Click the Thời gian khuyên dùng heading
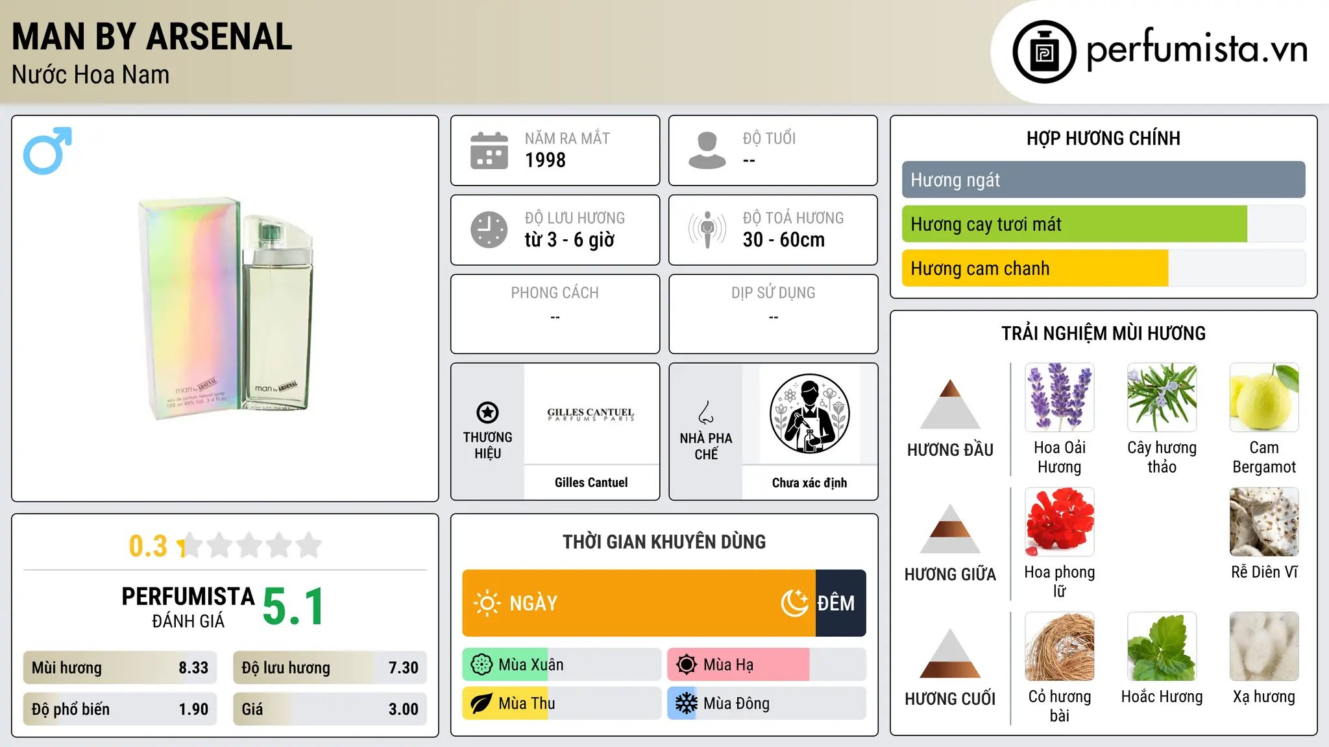 pyautogui.click(x=664, y=541)
